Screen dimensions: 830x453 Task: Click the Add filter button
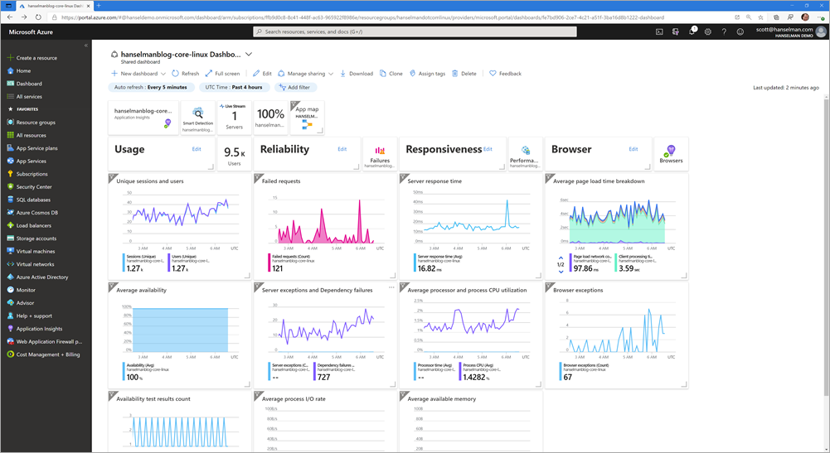294,87
